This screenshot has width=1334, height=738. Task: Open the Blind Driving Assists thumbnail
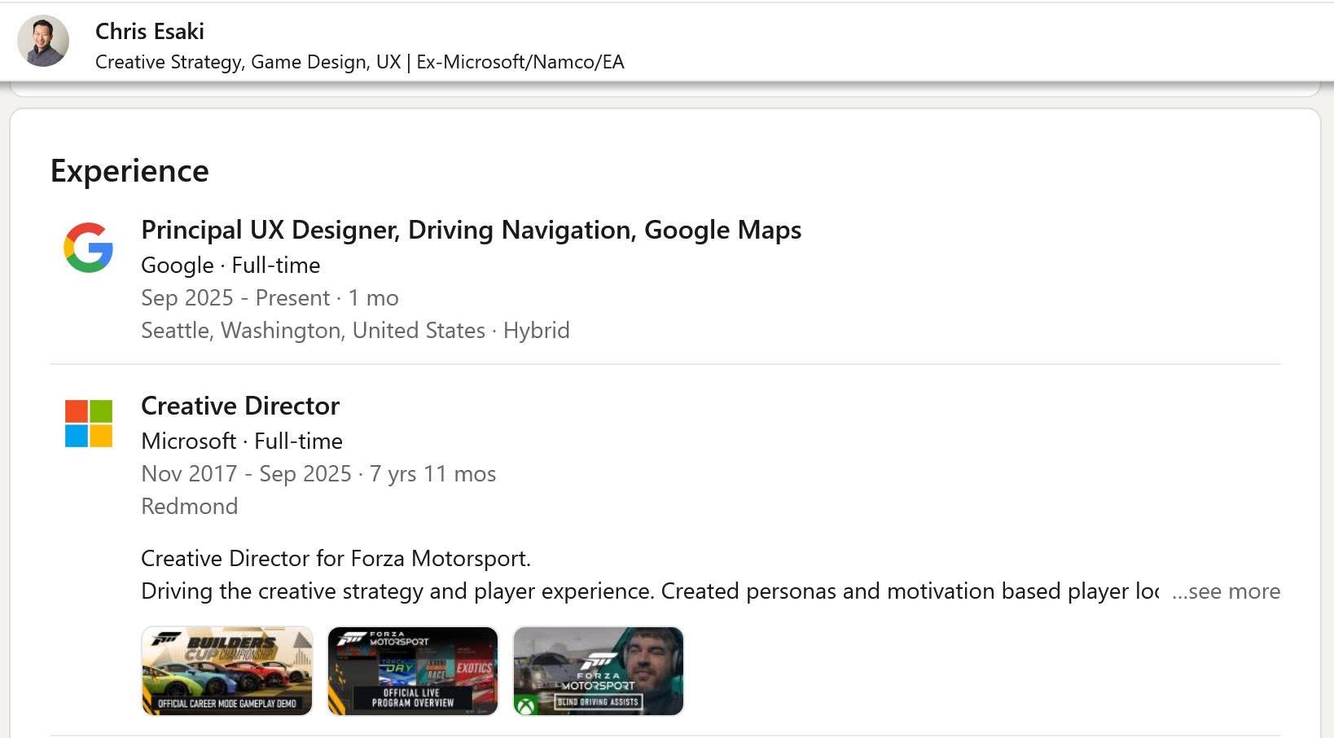tap(599, 671)
